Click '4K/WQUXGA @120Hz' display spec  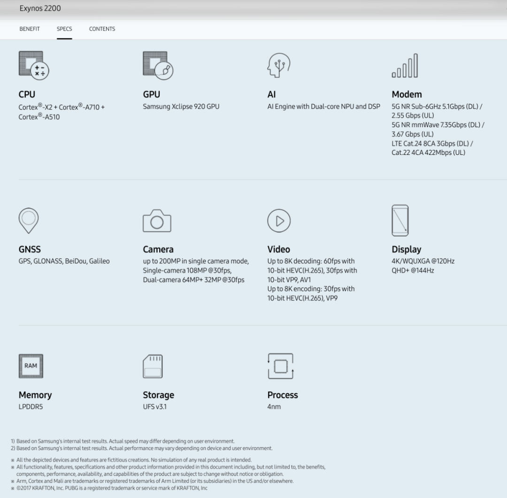[423, 261]
